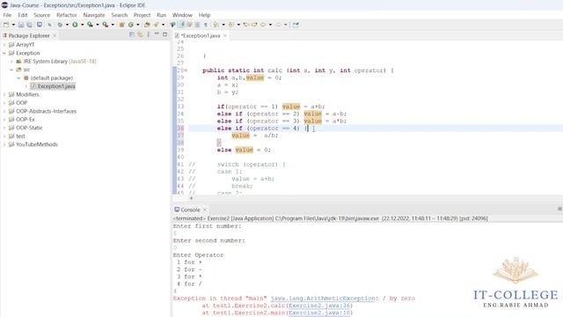
Task: Collapse the src folder node
Action: (x=11, y=70)
